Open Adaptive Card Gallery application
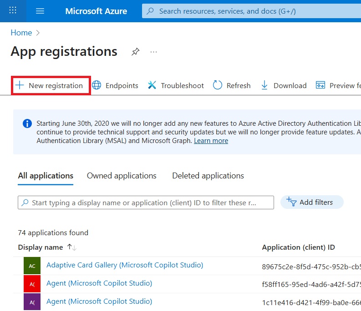This screenshot has height=311, width=361. click(x=124, y=265)
